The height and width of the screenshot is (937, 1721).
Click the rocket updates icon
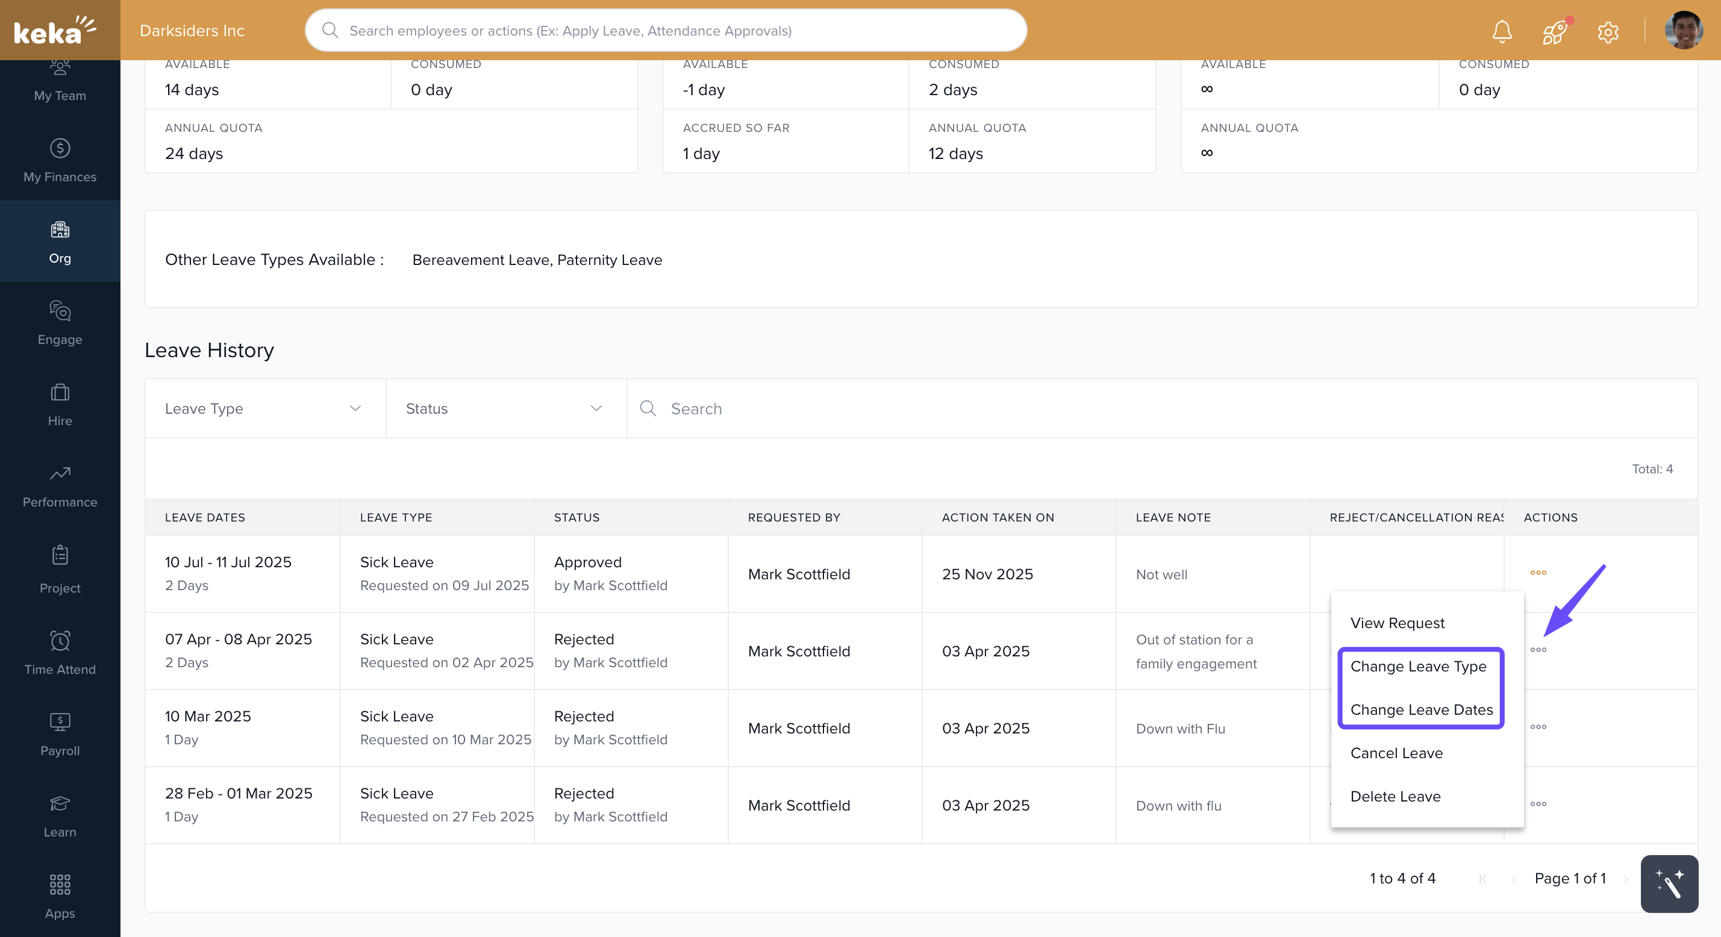click(1554, 31)
